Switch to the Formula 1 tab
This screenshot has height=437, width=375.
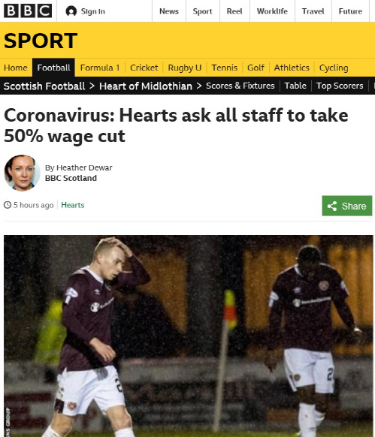click(x=100, y=68)
